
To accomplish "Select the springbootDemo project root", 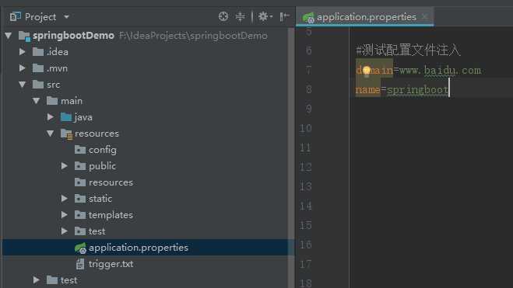I will [x=74, y=35].
